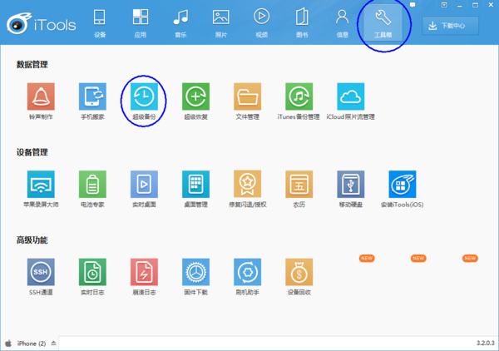Switch to the 信息 info tab
The image size is (499, 351).
click(x=342, y=23)
